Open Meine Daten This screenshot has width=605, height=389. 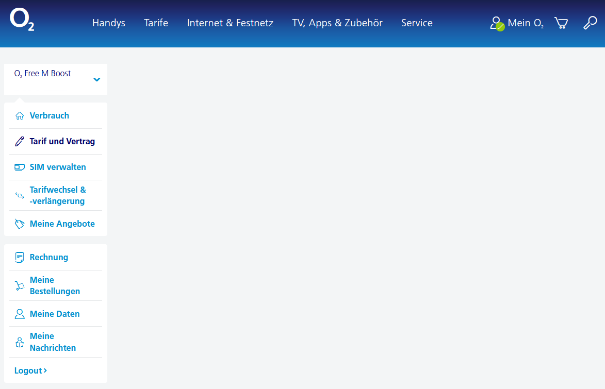55,314
